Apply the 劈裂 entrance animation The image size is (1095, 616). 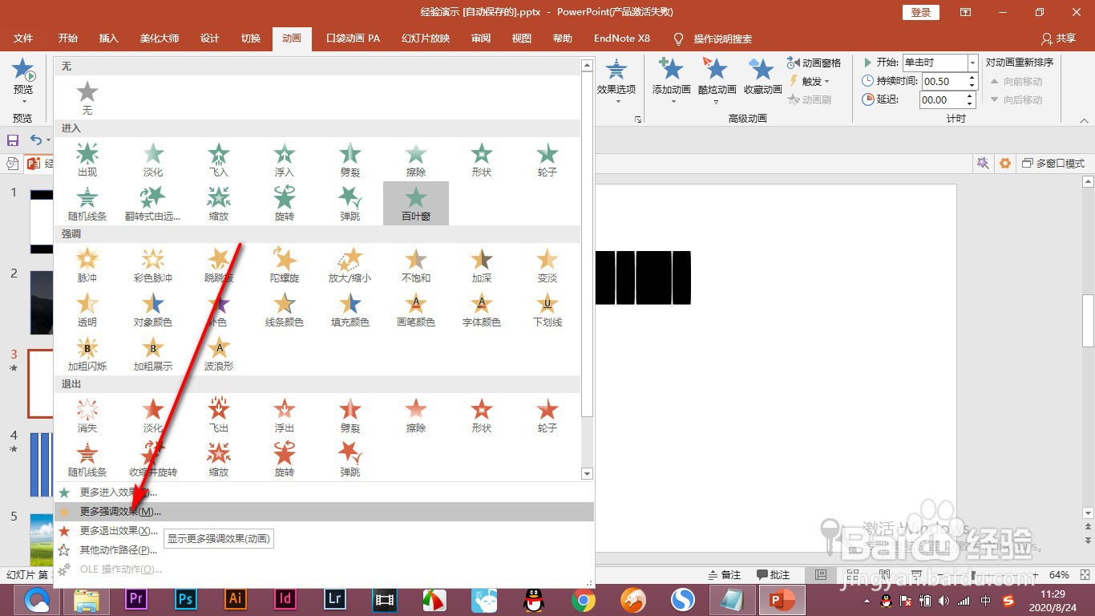(x=350, y=159)
